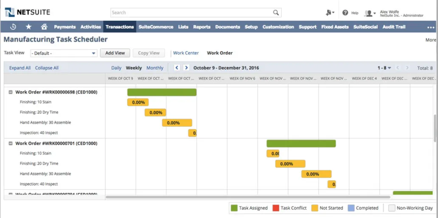Click the Non-Working Day legend swatch
Image resolution: width=438 pixels, height=218 pixels.
(392, 208)
